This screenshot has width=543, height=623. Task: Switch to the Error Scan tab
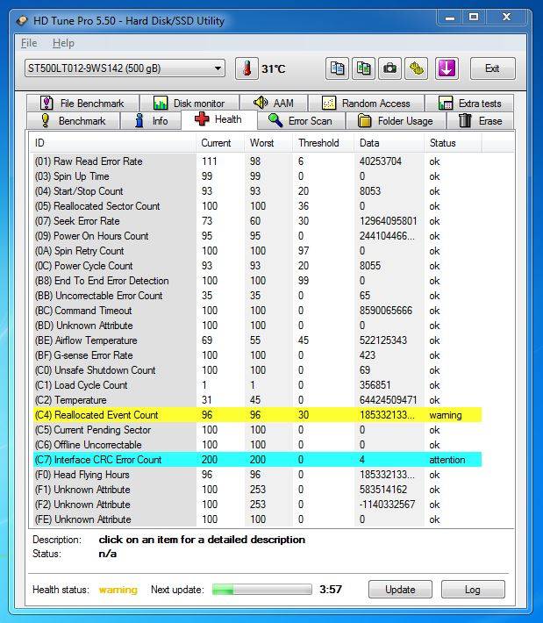point(301,121)
